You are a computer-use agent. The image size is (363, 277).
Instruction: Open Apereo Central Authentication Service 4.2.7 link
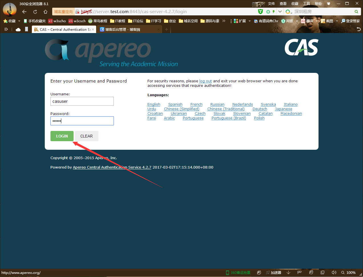[112, 167]
